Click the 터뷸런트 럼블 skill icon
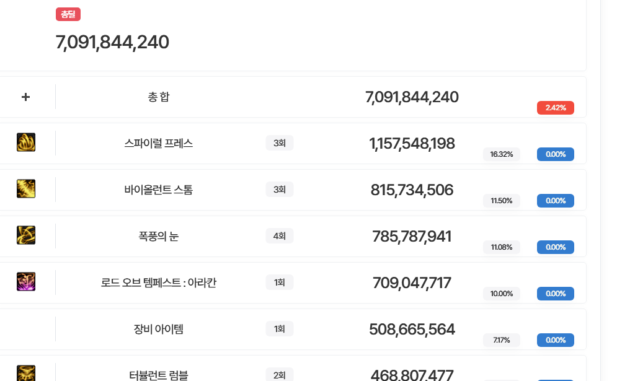The image size is (617, 381). [x=26, y=374]
